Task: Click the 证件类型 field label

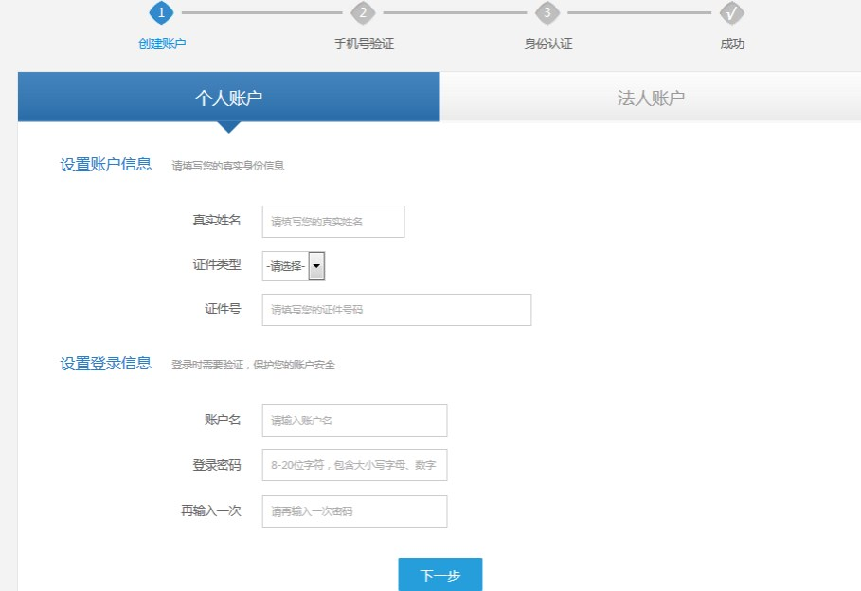Action: point(217,265)
